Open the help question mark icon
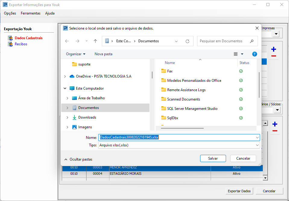Screen dimensions: 289x201 254,54
